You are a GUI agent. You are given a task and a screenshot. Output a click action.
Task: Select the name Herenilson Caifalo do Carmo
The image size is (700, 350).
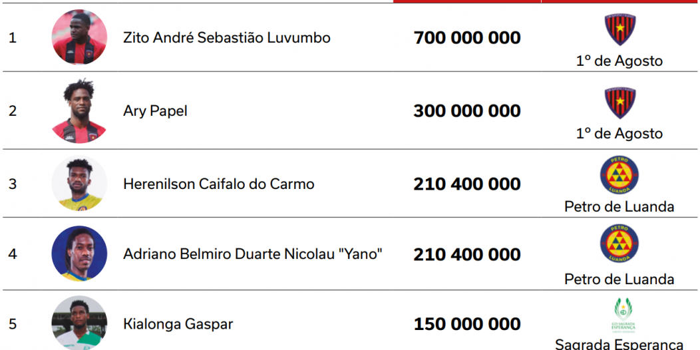tap(218, 184)
